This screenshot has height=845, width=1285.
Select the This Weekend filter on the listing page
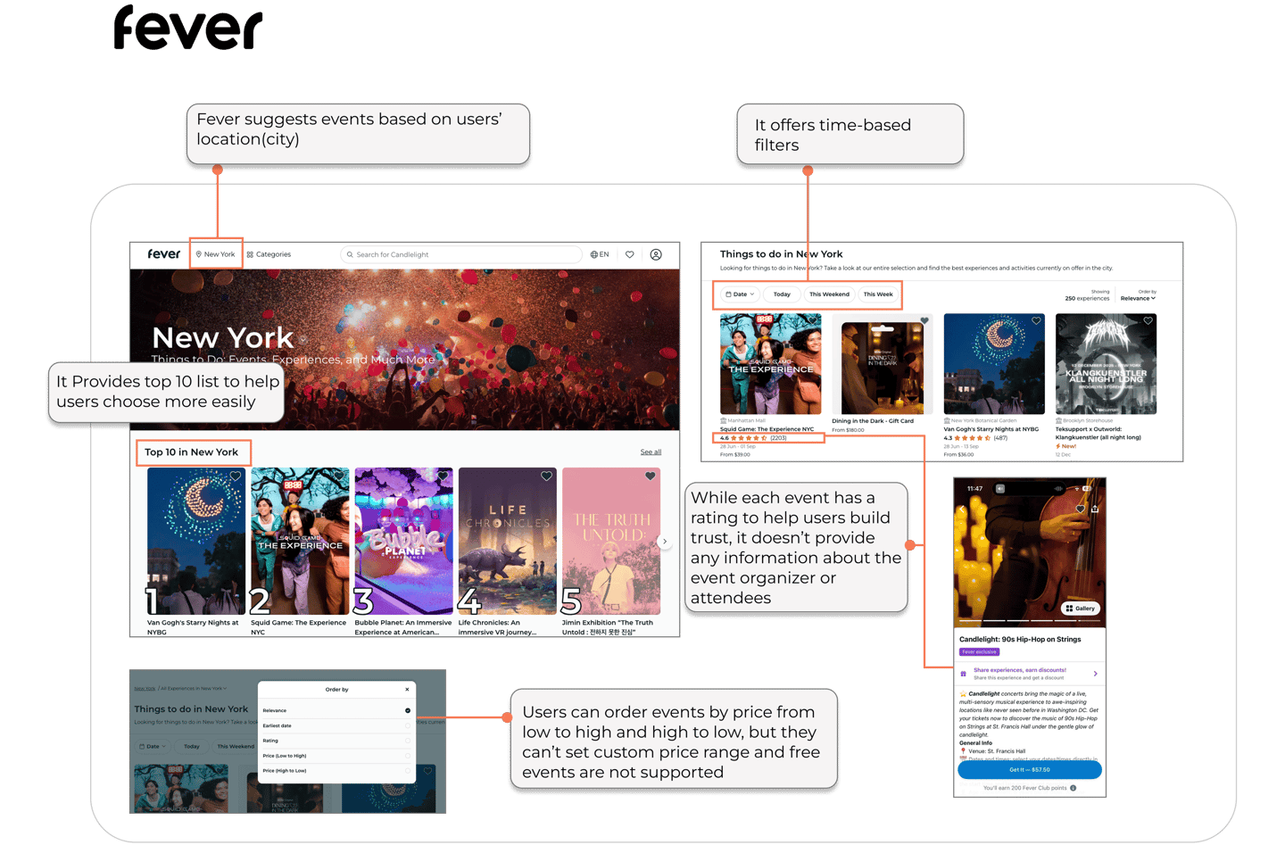coord(829,294)
